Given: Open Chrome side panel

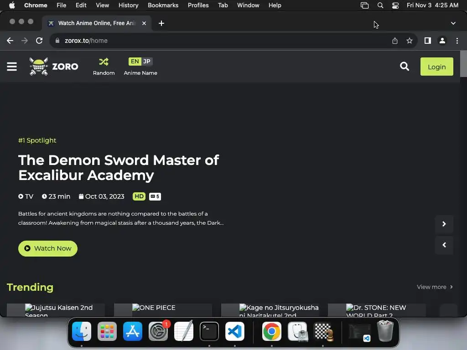Looking at the screenshot, I should click(x=428, y=41).
